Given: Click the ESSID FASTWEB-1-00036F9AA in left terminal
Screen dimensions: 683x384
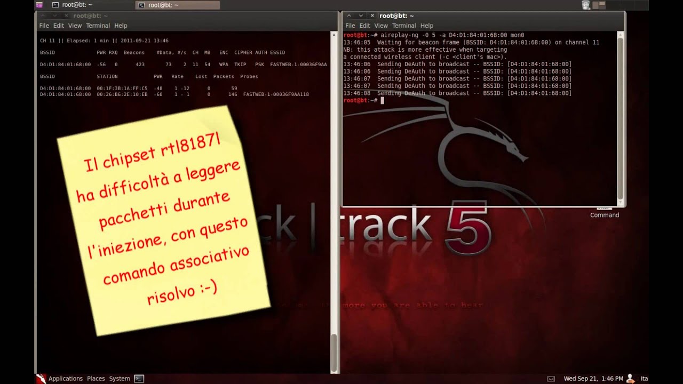Looking at the screenshot, I should pyautogui.click(x=299, y=65).
